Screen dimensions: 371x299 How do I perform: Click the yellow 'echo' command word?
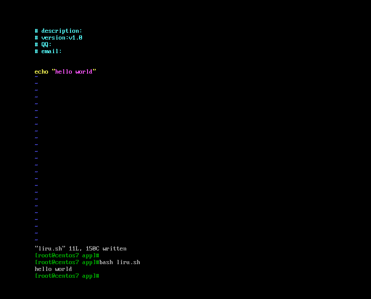[41, 72]
